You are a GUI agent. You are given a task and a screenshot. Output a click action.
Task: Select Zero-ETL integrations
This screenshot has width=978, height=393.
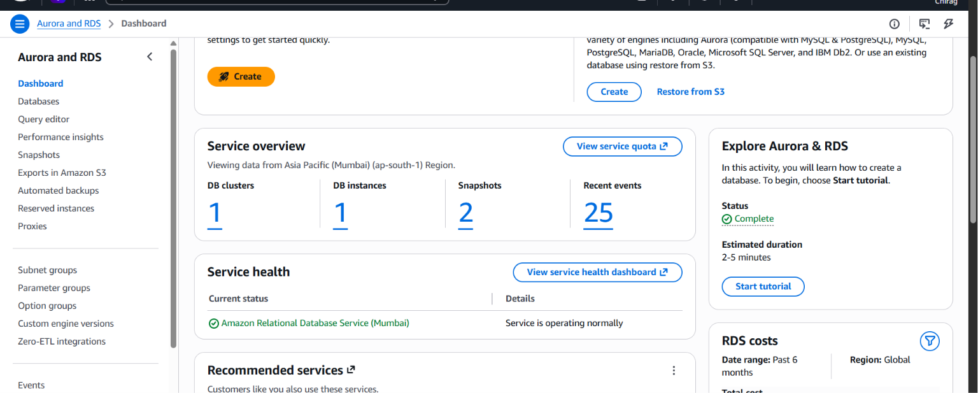click(62, 341)
